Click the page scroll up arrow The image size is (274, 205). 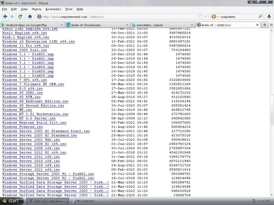click(272, 30)
